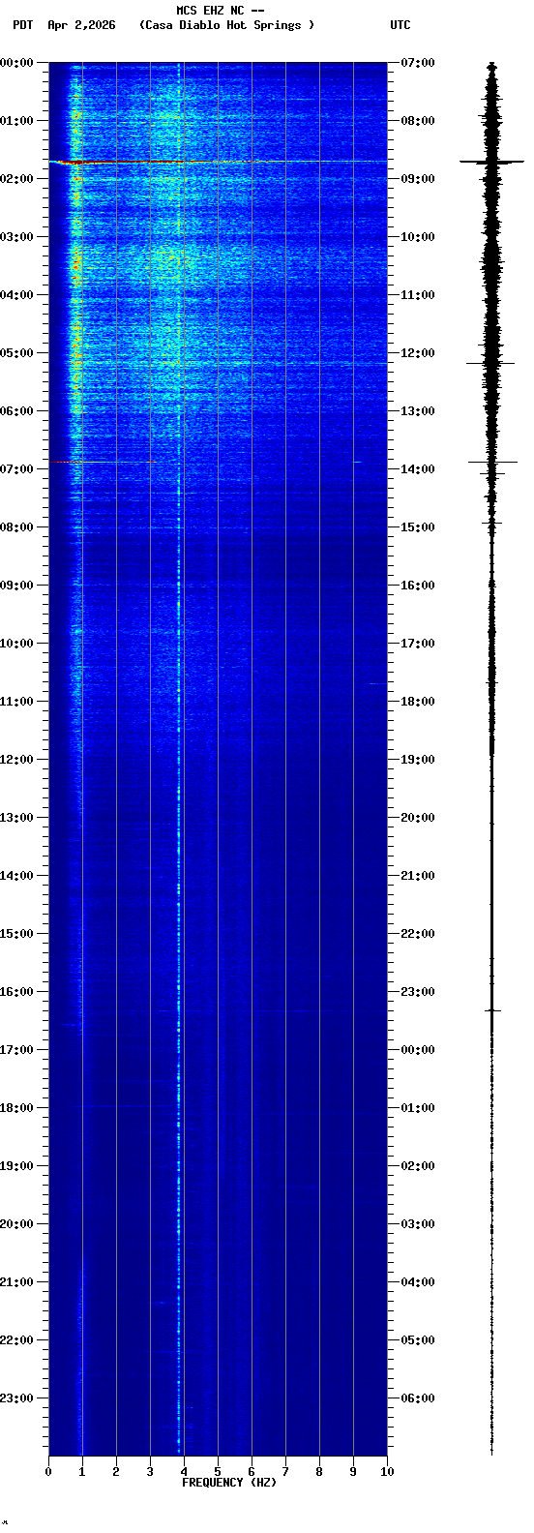
Task: Click the '08:00' UTC time label
Action: 418,121
